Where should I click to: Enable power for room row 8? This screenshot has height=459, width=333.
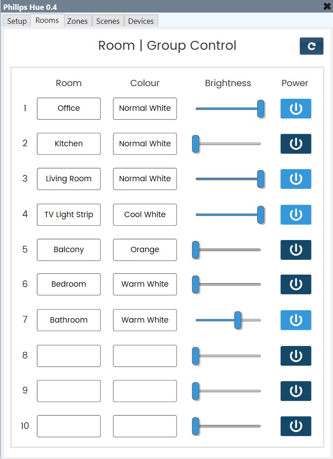click(x=295, y=355)
